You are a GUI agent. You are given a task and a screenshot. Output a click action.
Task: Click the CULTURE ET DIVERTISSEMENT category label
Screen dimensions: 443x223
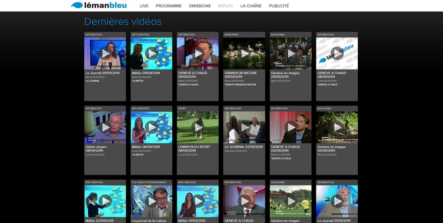click(x=149, y=182)
